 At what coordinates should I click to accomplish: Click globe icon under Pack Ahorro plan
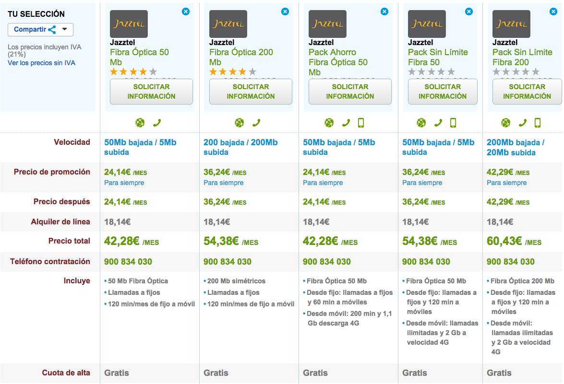point(329,123)
